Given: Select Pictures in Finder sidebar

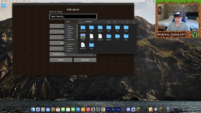Looking at the screenshot, I should (x=69, y=37).
